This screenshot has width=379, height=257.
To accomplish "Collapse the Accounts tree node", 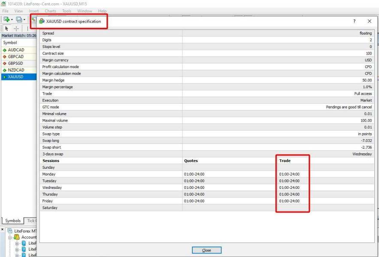I will pyautogui.click(x=10, y=237).
